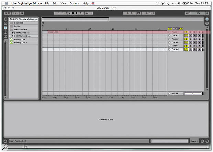The width and height of the screenshot is (213, 152).
Task: Open the BOUNCED folder
Action: coord(24,23)
